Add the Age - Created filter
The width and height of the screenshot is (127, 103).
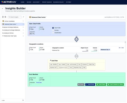pos(62,64)
